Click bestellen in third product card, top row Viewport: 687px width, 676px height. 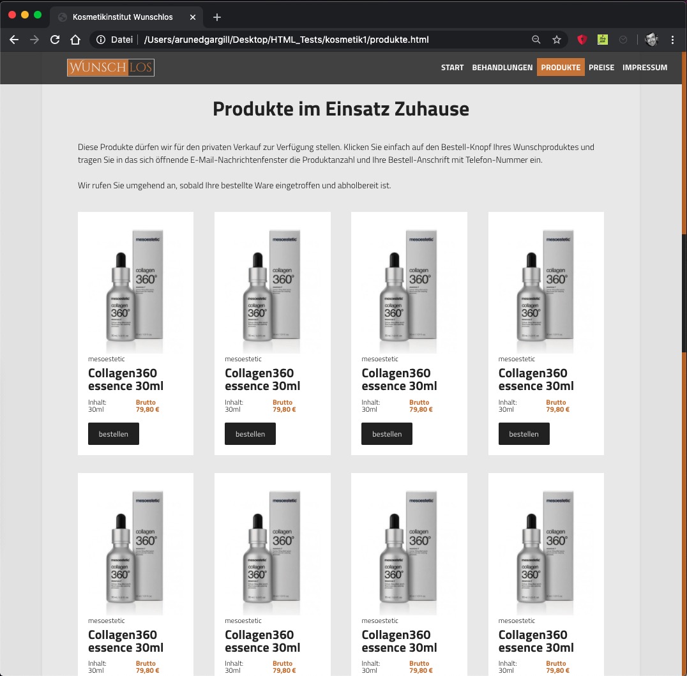click(x=387, y=433)
